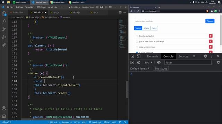Open DevTools settings gear
Viewport: 222px width, 124px height.
coord(205,56)
